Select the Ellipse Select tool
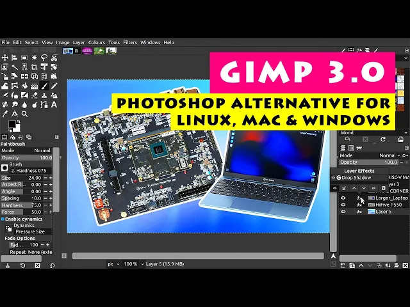The width and height of the screenshot is (410, 307). [34, 58]
